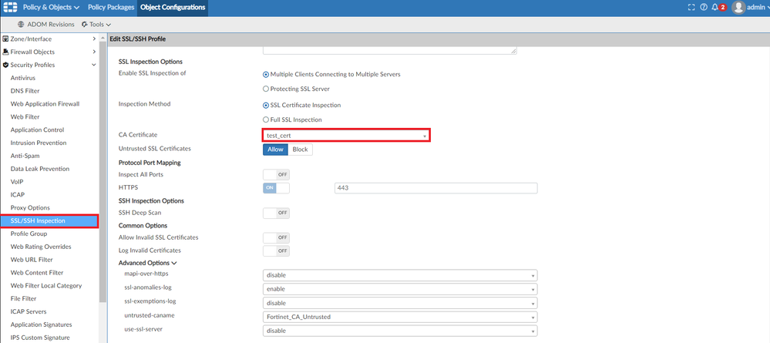The image size is (770, 343).
Task: Open the ssl-anomalies-log dropdown
Action: coord(399,289)
